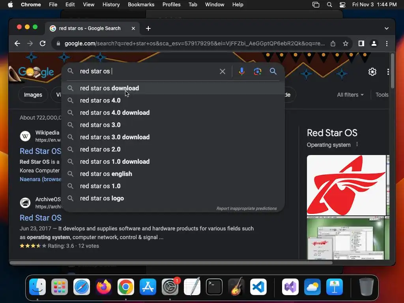Choose suggestion red star os 3.0
Viewport: 404px width, 303px height.
point(173,125)
